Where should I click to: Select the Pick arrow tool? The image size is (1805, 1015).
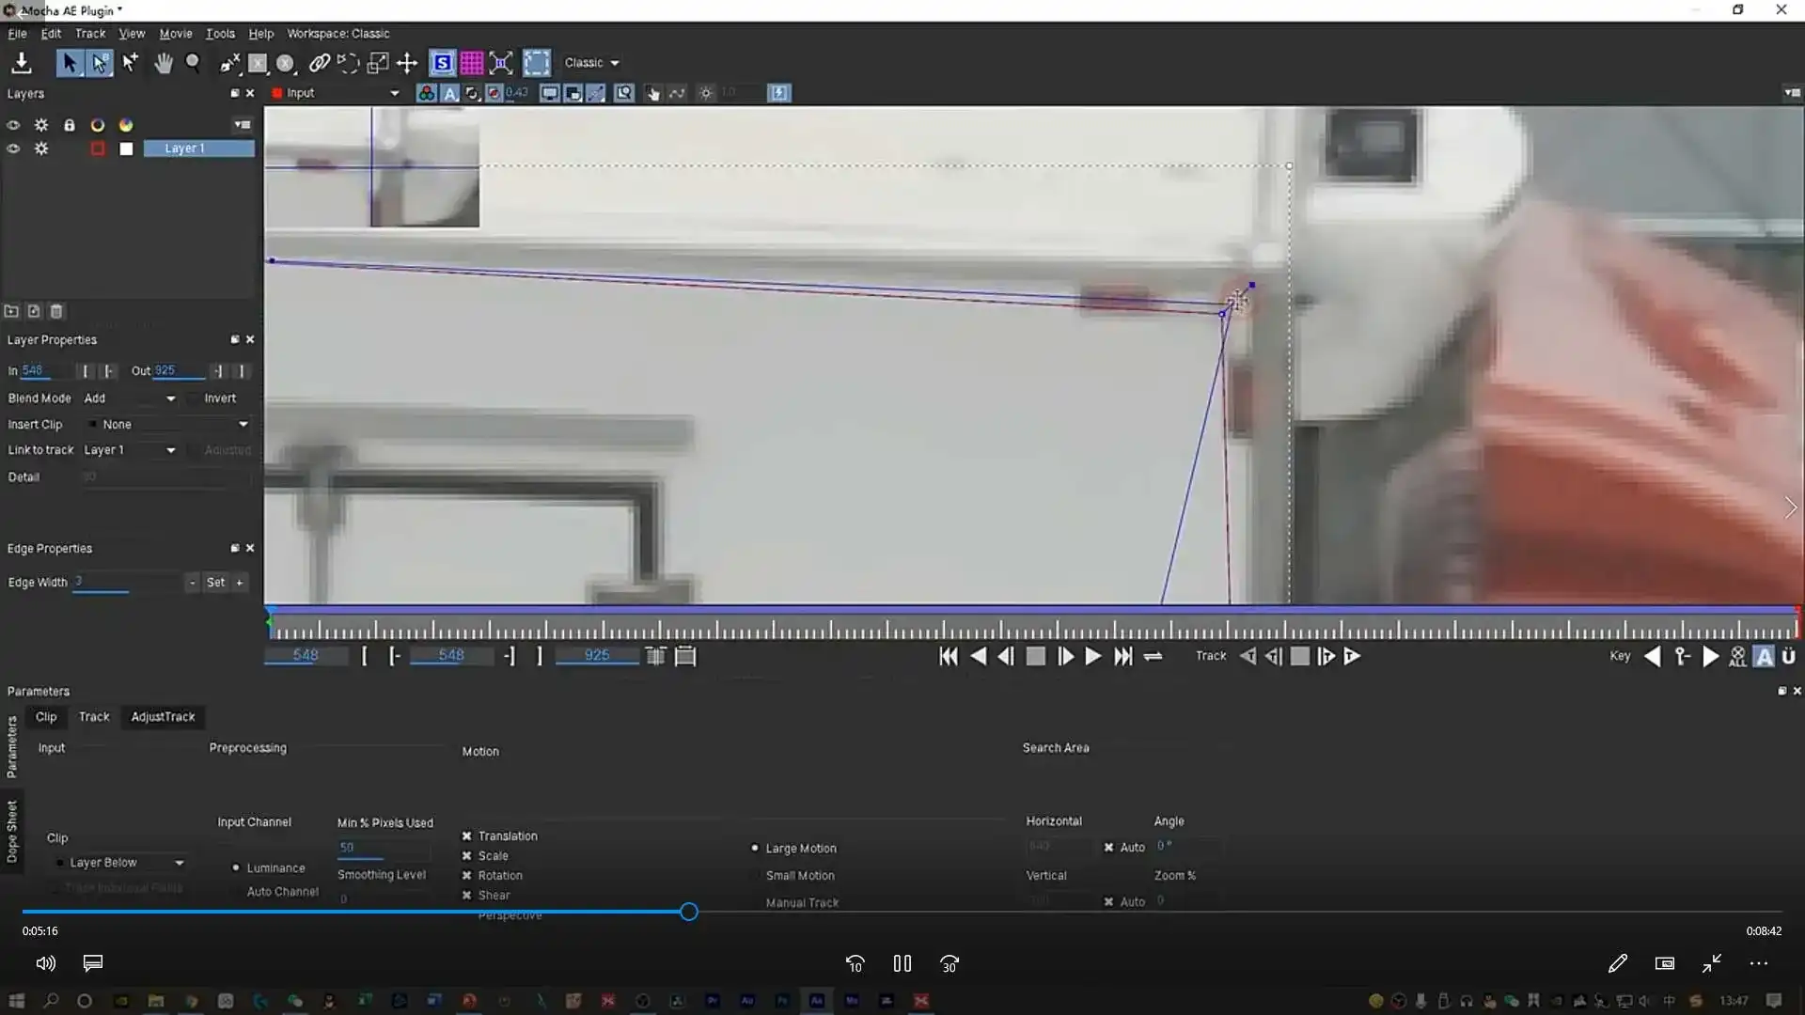69,63
